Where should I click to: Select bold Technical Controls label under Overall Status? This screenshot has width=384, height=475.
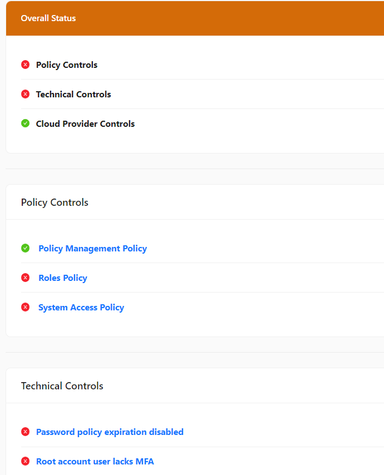(73, 95)
